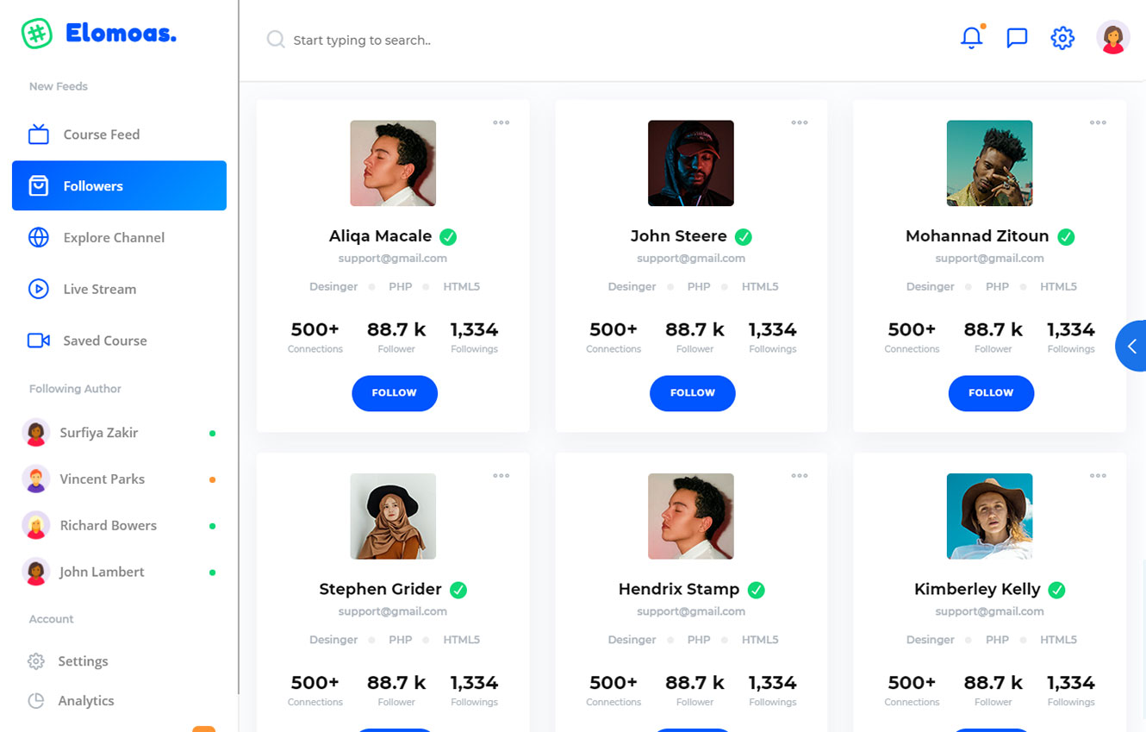1146x732 pixels.
Task: Open the three-dot menu on Aliqa Macale card
Action: coord(501,122)
